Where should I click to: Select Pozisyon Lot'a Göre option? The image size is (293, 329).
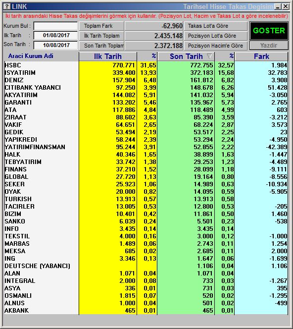pyautogui.click(x=216, y=36)
